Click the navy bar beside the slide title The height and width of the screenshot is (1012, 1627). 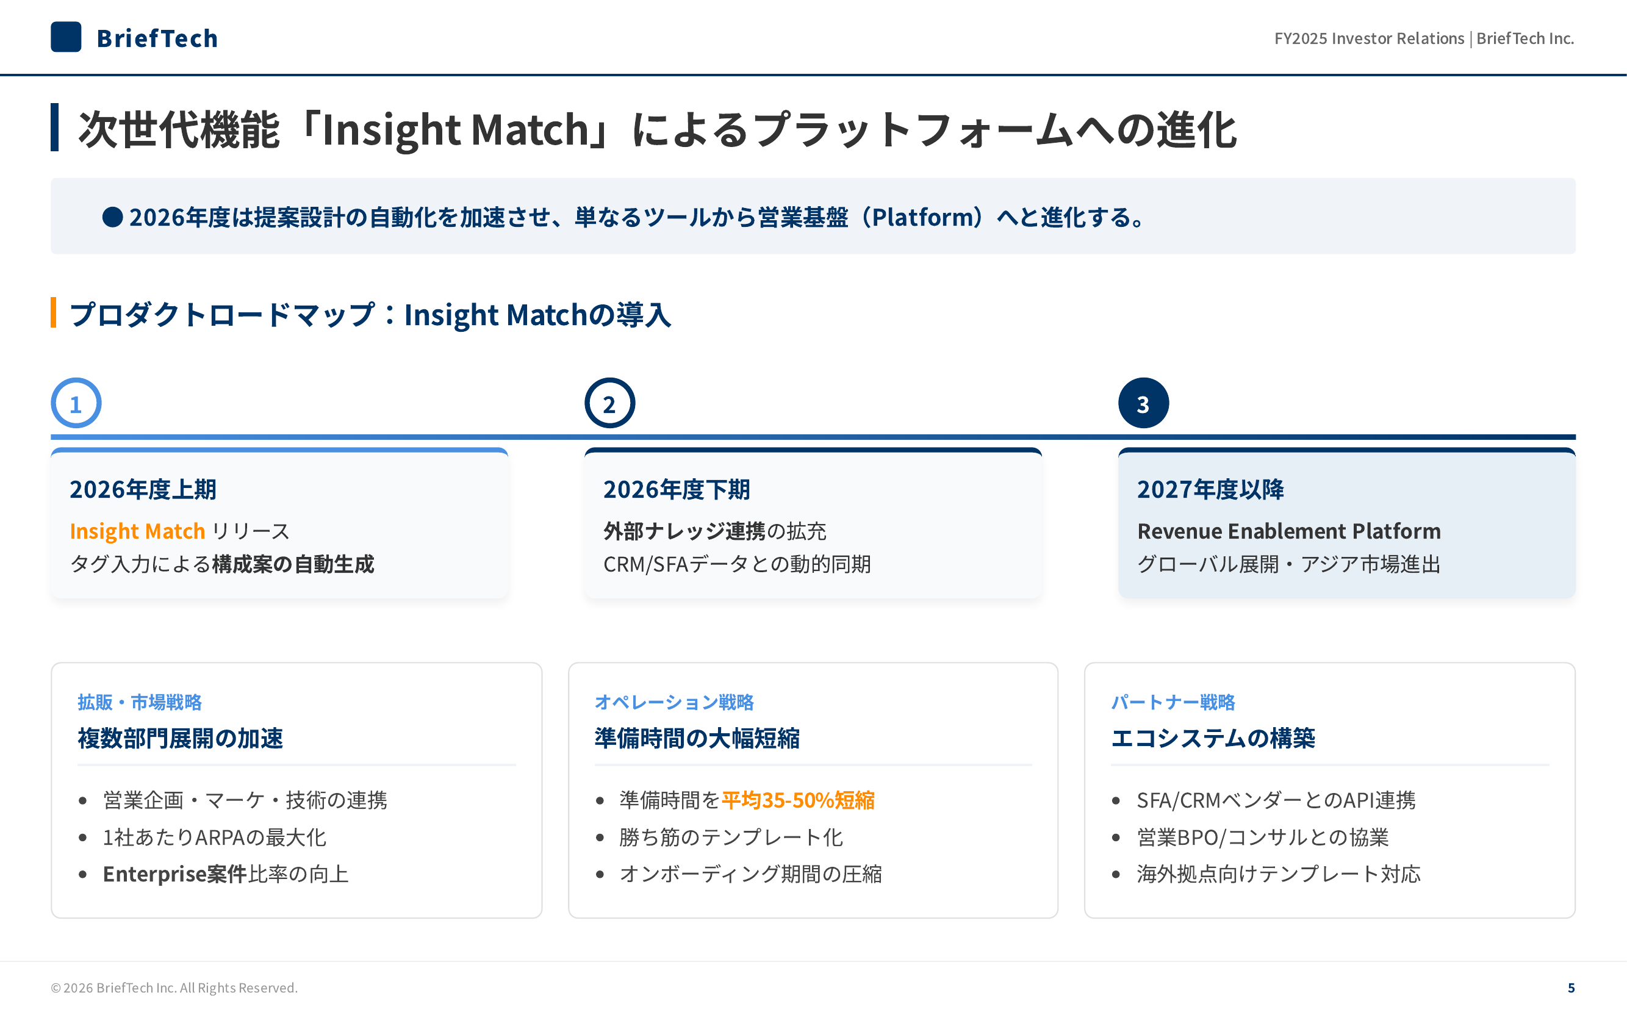pyautogui.click(x=55, y=127)
